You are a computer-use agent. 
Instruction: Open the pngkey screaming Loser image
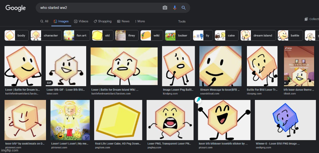[x=170, y=120]
